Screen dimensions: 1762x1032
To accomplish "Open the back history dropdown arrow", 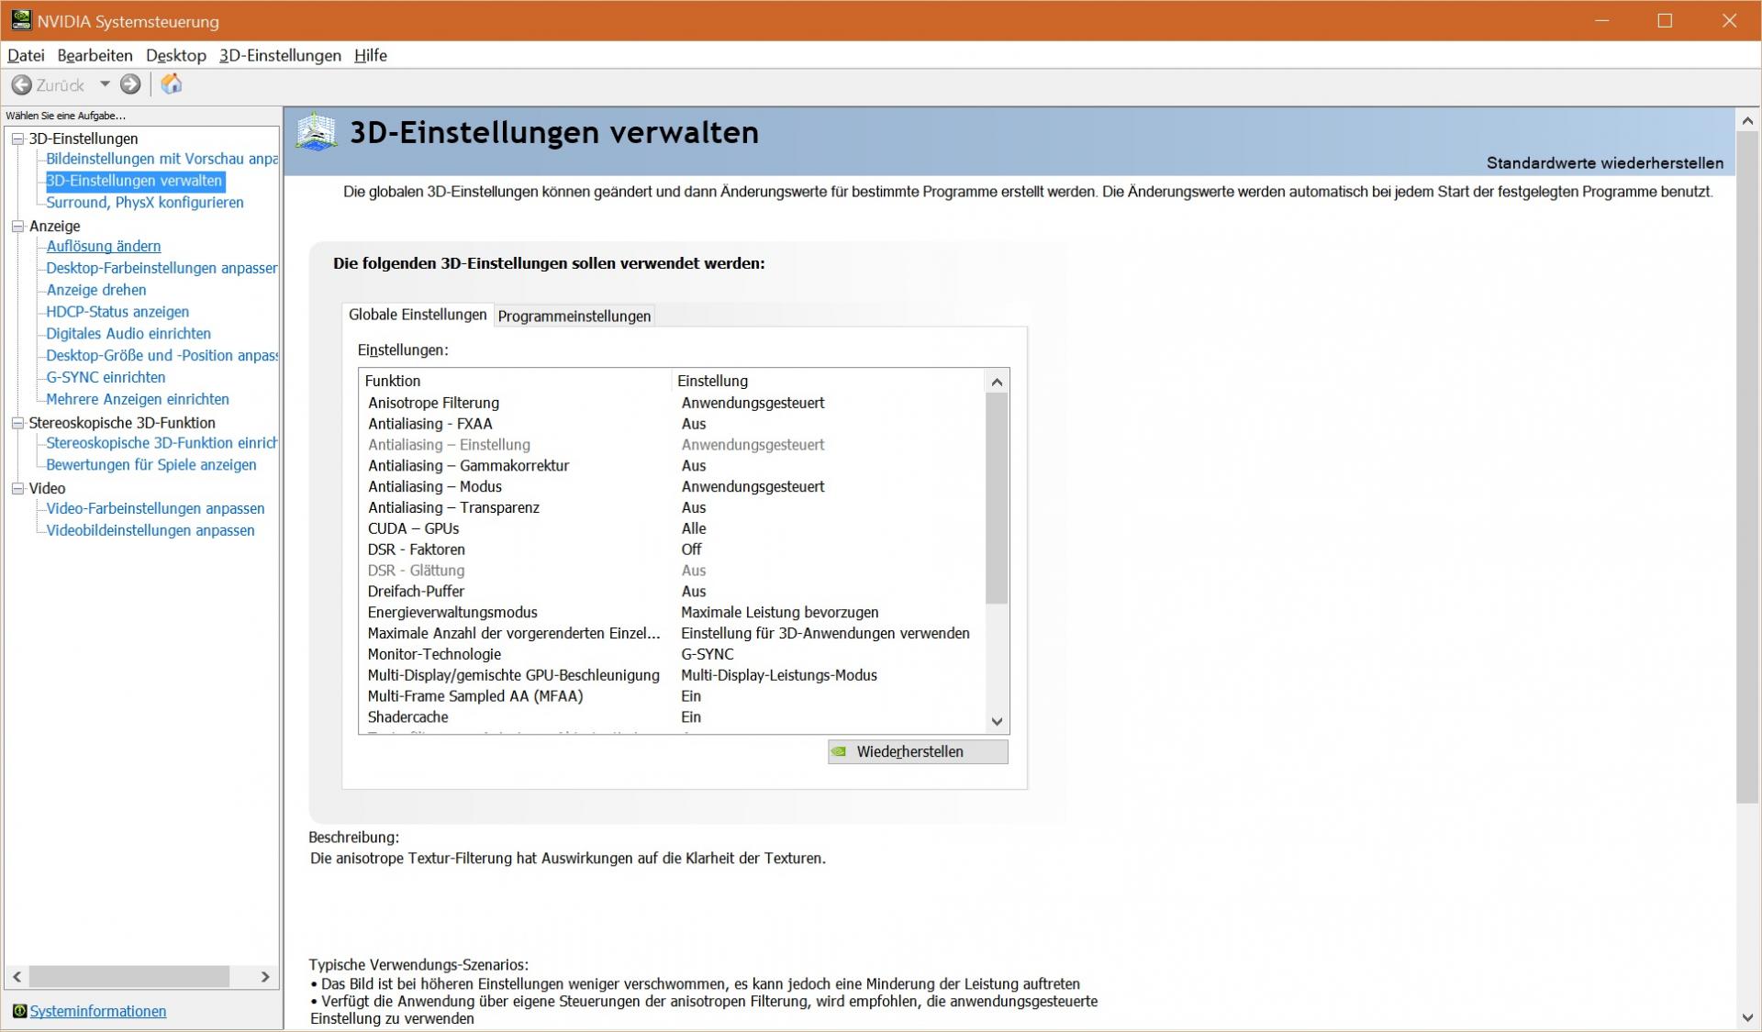I will click(x=105, y=84).
